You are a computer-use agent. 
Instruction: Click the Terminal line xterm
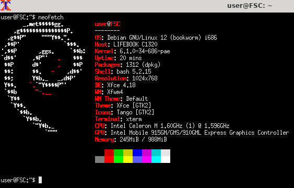[119, 119]
